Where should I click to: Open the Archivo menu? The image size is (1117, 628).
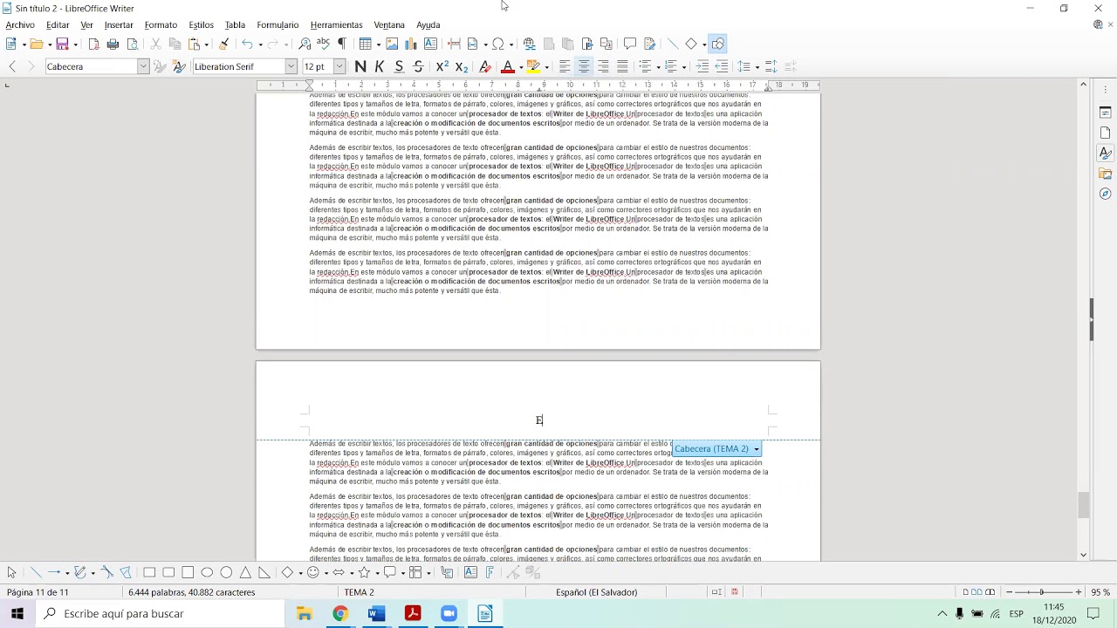[20, 24]
